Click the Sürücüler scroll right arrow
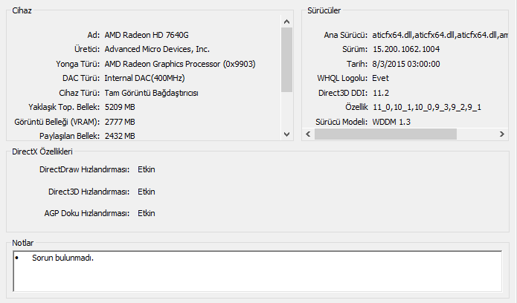The image size is (517, 303). pyautogui.click(x=501, y=134)
